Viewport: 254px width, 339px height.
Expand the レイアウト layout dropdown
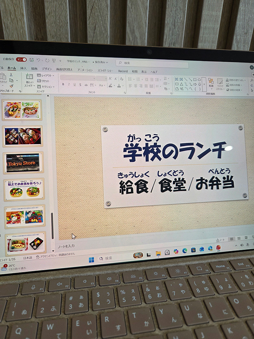[x=47, y=75]
